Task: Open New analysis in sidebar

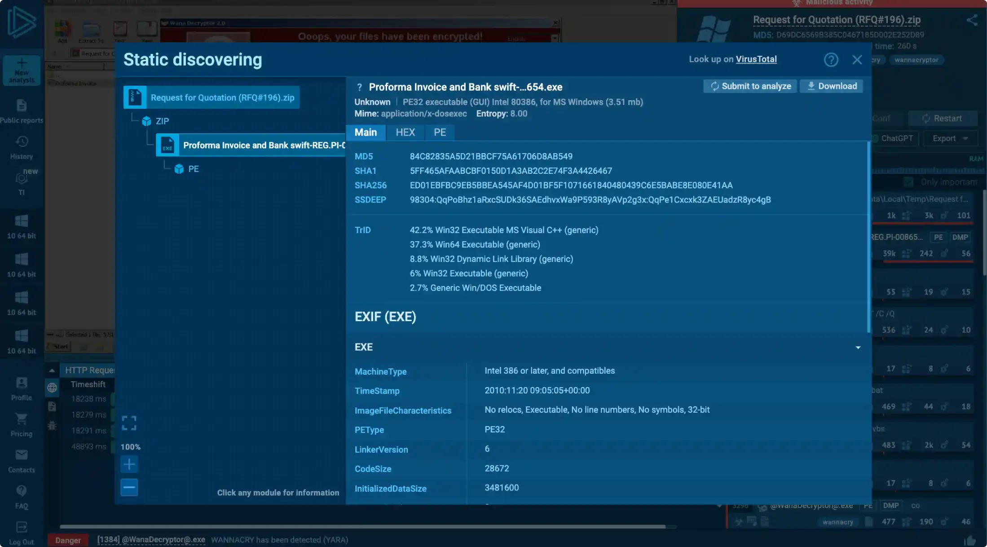Action: pos(21,71)
